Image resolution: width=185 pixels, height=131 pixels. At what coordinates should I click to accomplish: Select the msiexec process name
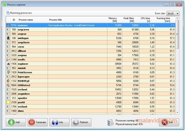[23, 25]
